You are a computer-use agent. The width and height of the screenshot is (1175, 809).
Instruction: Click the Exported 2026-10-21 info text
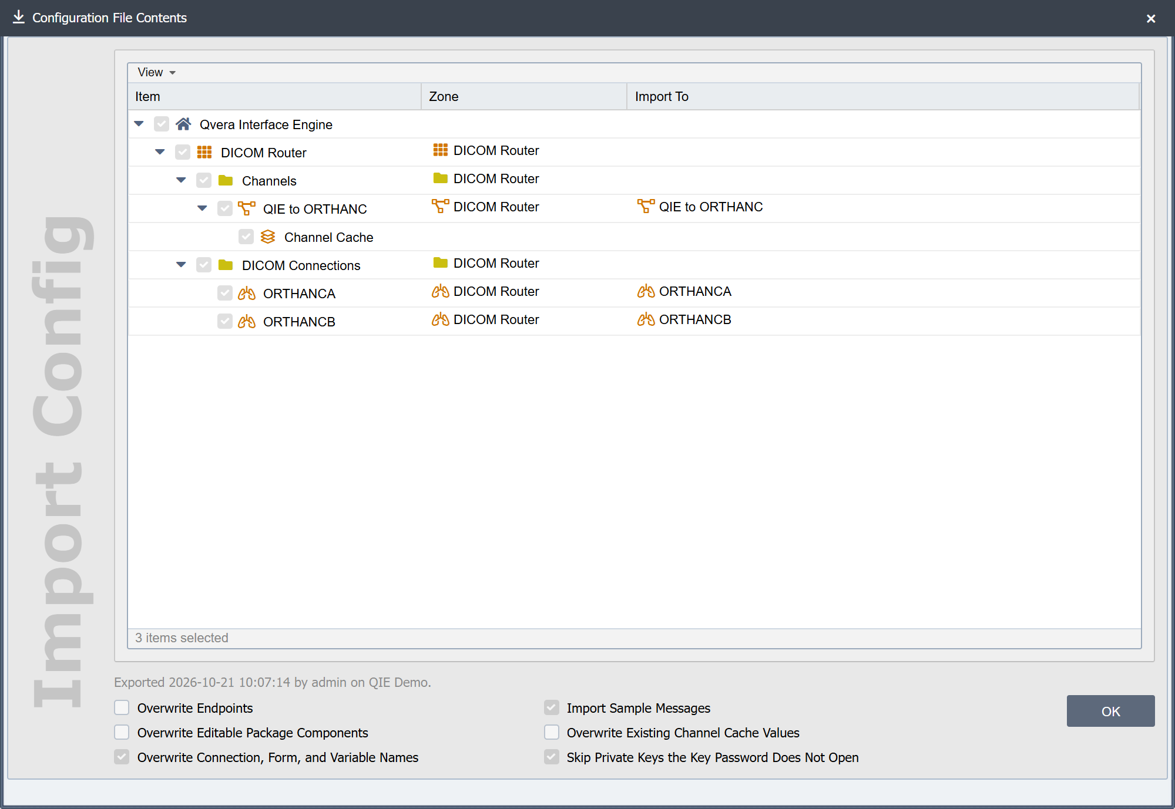(x=273, y=682)
